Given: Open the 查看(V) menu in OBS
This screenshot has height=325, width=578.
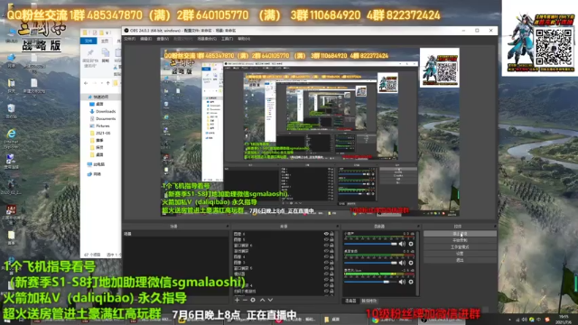Looking at the screenshot, I should pos(163,39).
